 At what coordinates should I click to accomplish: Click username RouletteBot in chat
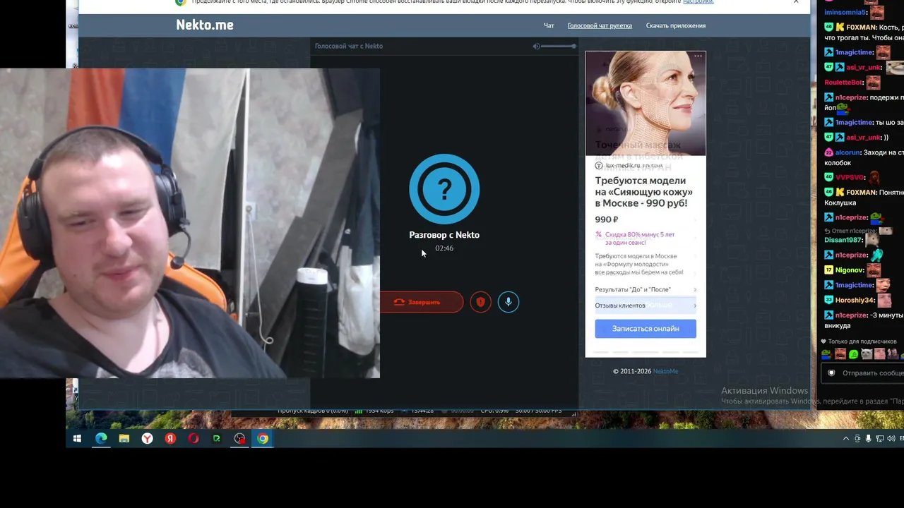pos(843,83)
